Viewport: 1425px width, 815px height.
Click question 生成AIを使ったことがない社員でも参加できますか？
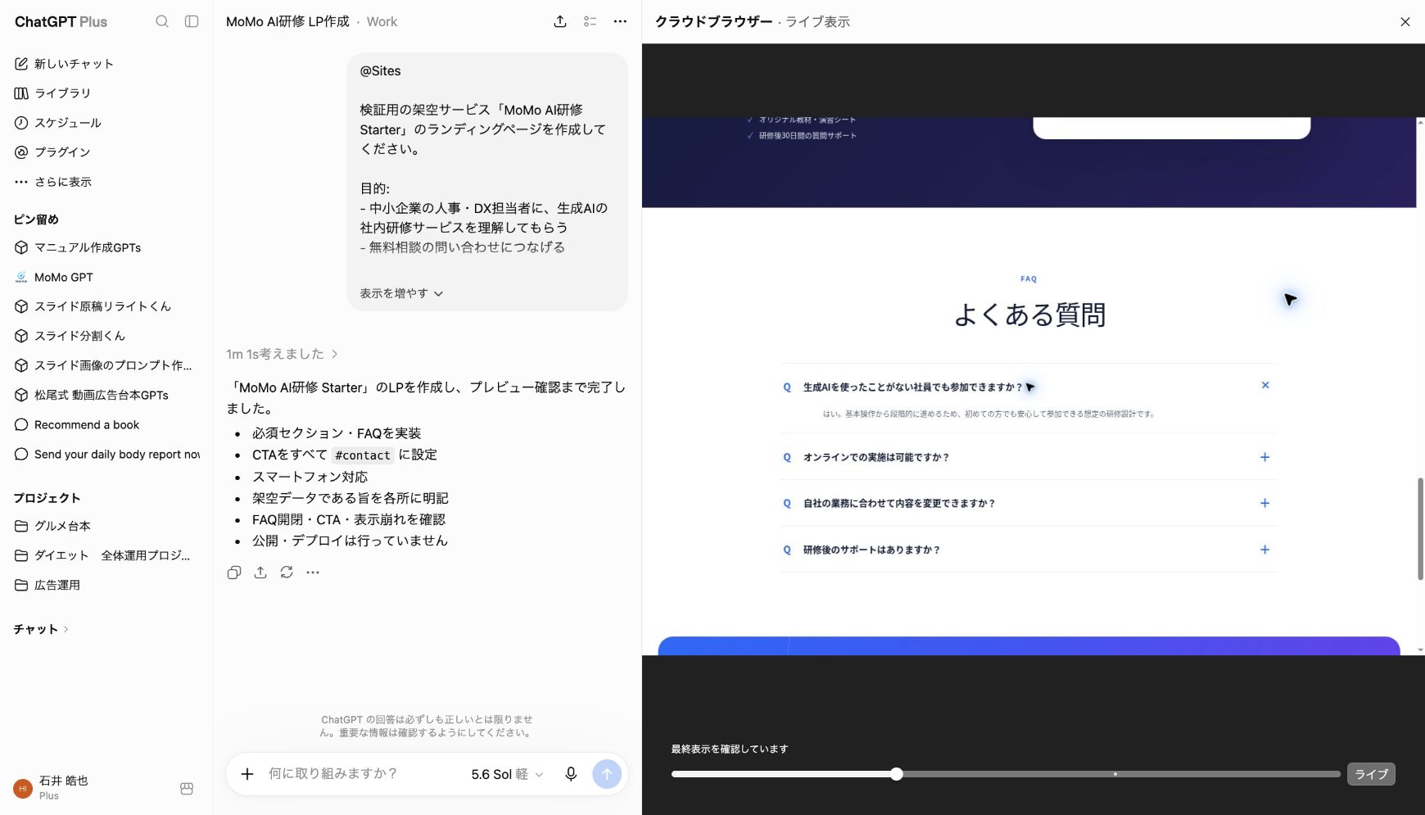tap(912, 387)
